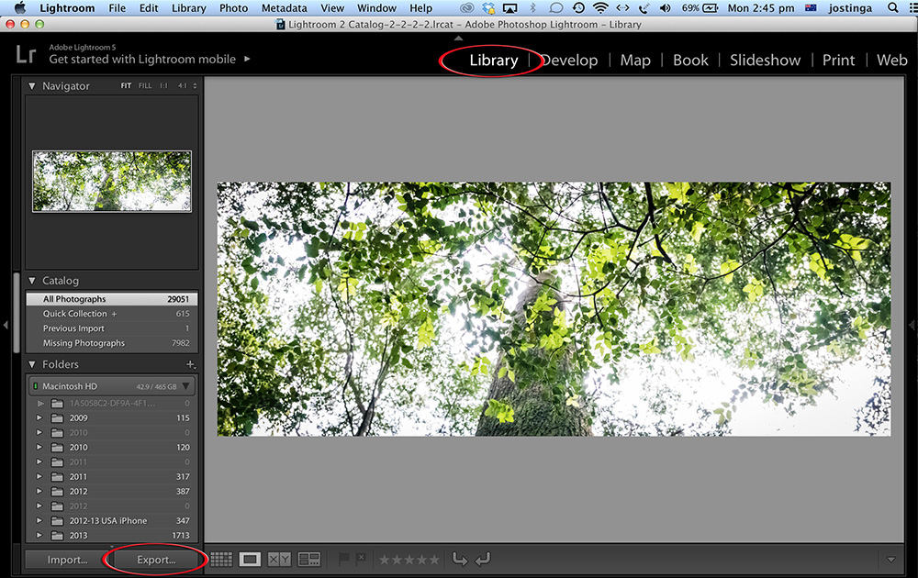Select Quick Collection in the Catalog panel

(x=77, y=313)
